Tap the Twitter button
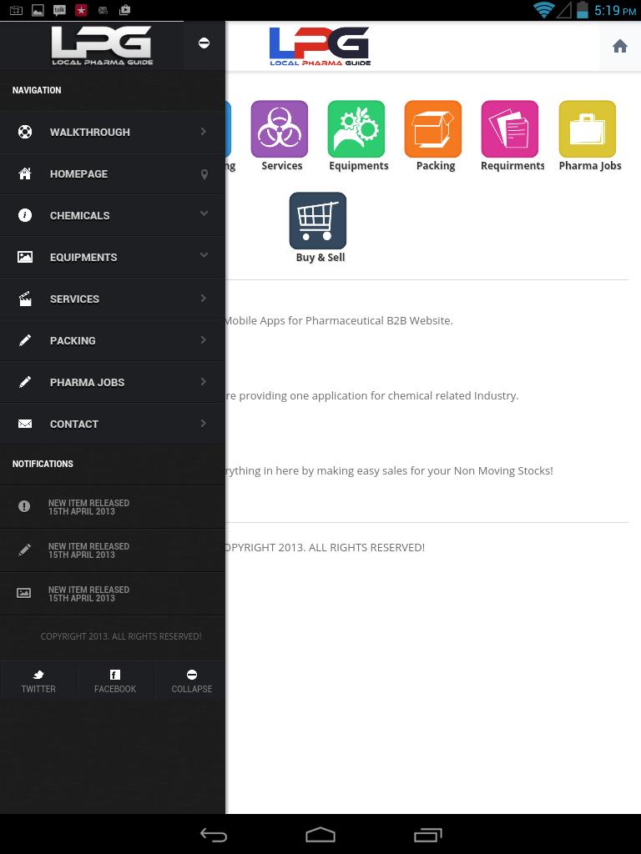Screen dimensions: 641x854 38,681
